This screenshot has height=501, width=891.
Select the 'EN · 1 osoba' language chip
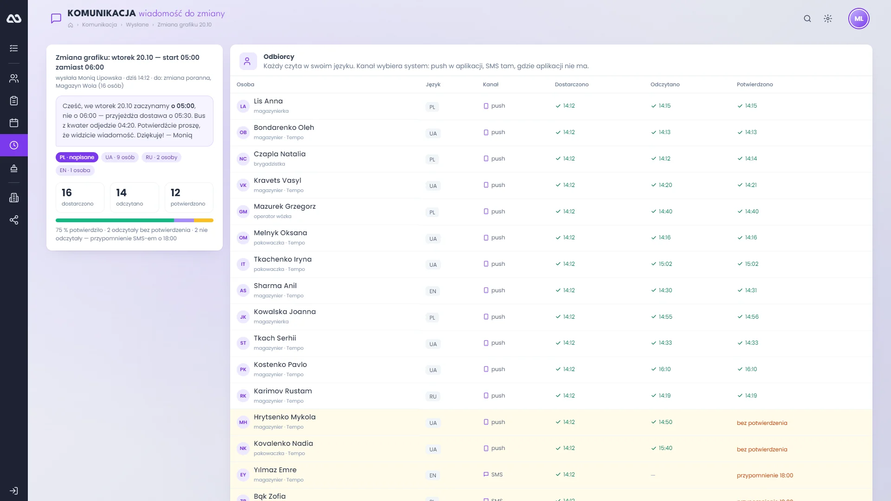(x=75, y=170)
